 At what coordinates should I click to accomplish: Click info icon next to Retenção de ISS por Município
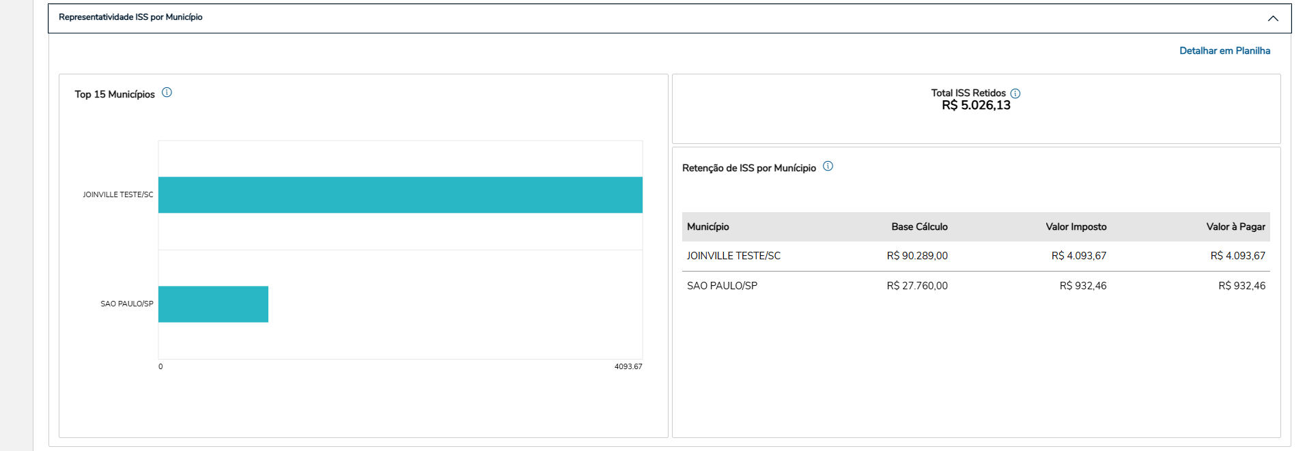(828, 166)
